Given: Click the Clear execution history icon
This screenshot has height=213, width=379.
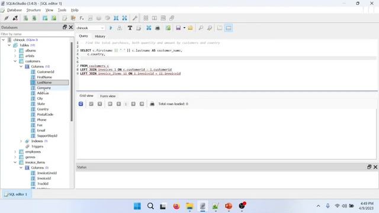Looking at the screenshot, I should tap(139, 28).
